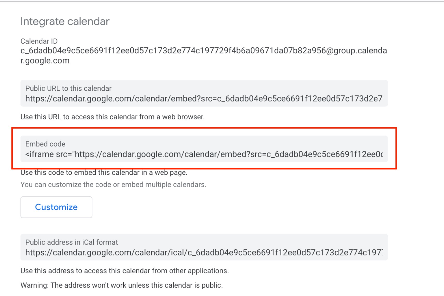Select the iCal format address URL text
The width and height of the screenshot is (444, 296).
(x=204, y=253)
